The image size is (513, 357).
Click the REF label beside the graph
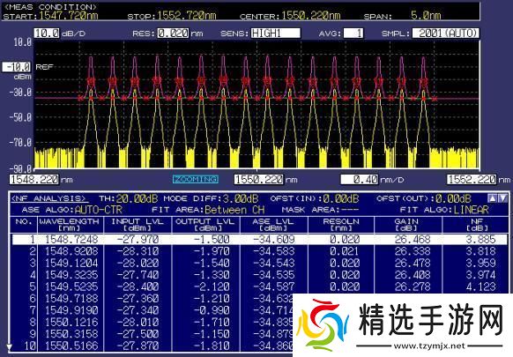tap(44, 67)
